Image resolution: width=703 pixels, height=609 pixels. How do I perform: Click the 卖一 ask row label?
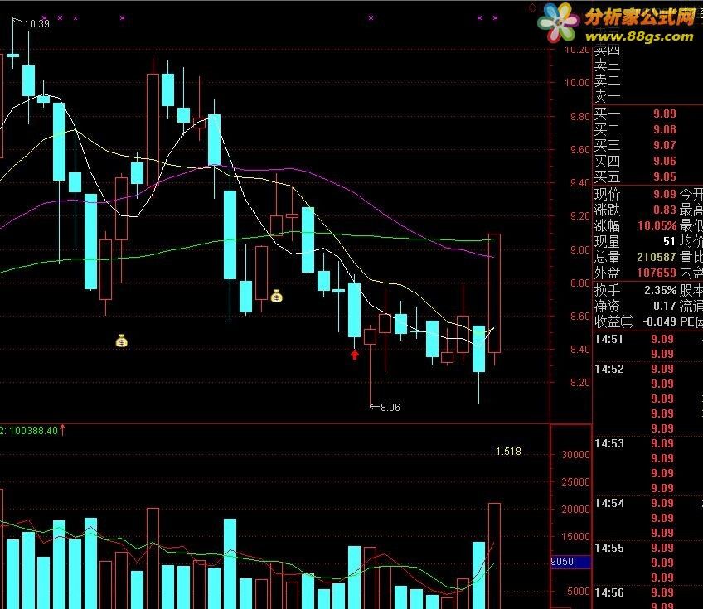click(607, 96)
